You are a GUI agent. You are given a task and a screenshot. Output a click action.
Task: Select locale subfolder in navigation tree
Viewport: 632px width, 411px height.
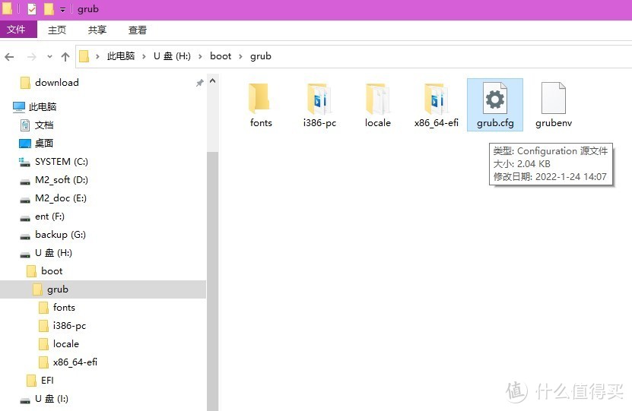65,344
